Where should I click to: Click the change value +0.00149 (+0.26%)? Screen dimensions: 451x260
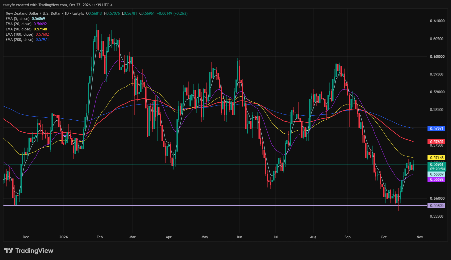172,13
